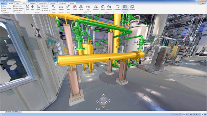Click the N (north) compass direction
The image size is (207, 116).
click(x=106, y=102)
